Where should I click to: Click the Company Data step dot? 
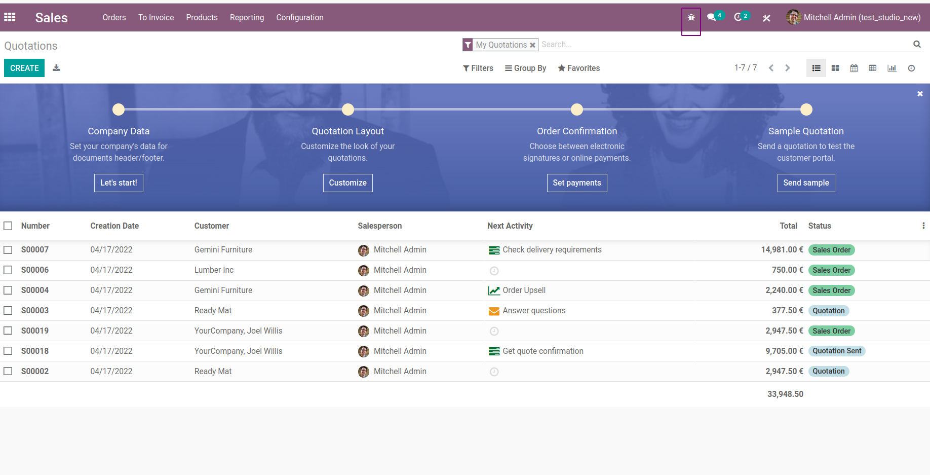[119, 109]
